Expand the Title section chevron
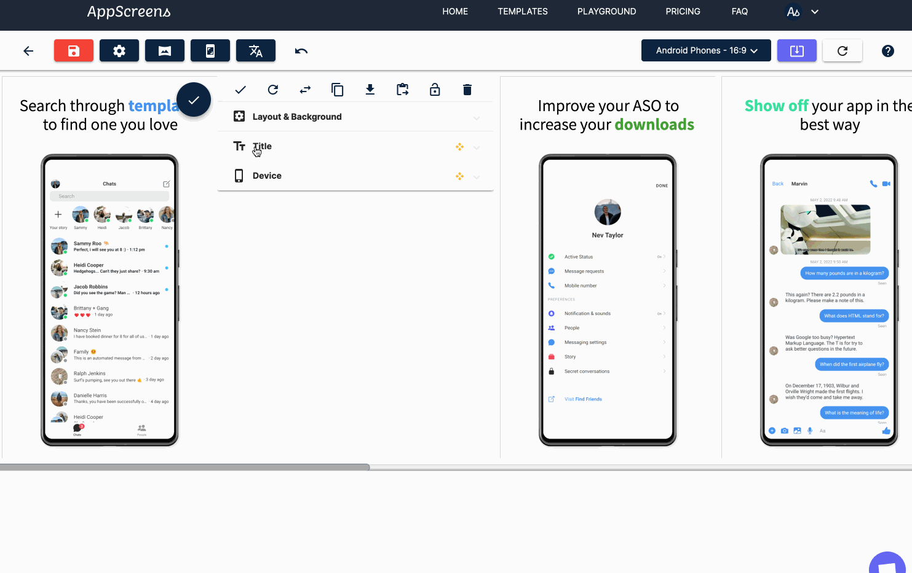912x573 pixels. 476,147
